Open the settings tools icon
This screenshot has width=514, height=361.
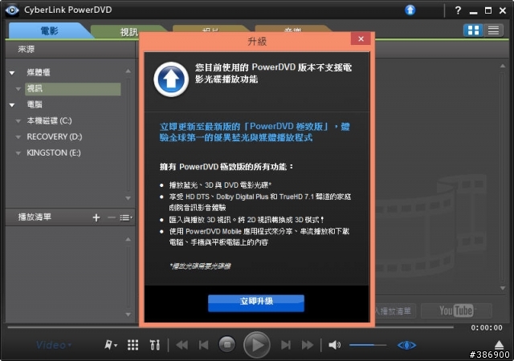pyautogui.click(x=155, y=345)
